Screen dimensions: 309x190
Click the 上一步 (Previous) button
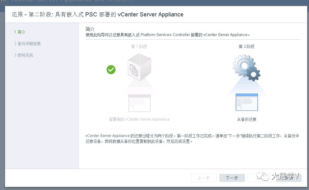tap(203, 178)
